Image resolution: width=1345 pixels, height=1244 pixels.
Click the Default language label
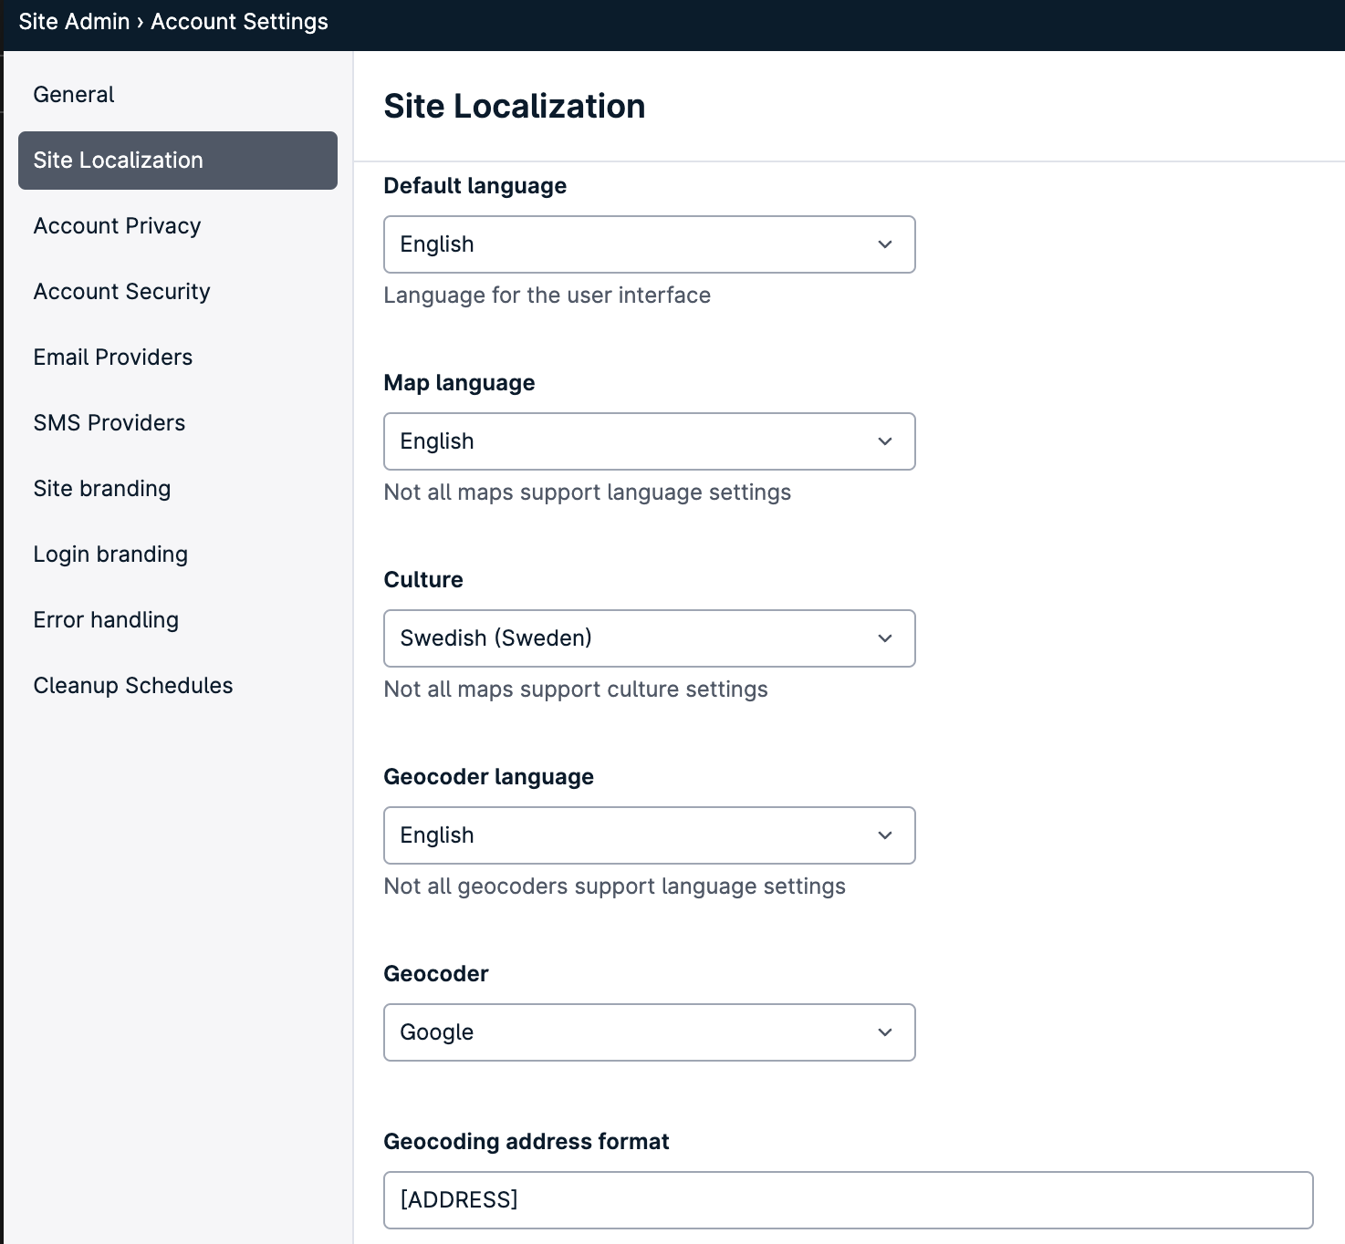coord(475,186)
